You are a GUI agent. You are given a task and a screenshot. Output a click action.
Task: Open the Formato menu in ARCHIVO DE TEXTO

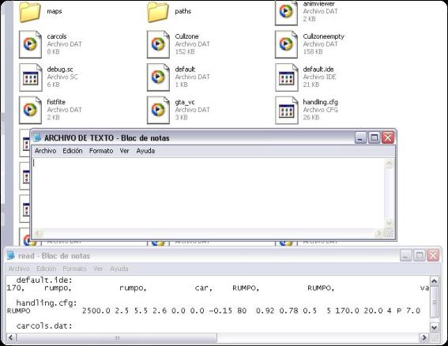[101, 151]
